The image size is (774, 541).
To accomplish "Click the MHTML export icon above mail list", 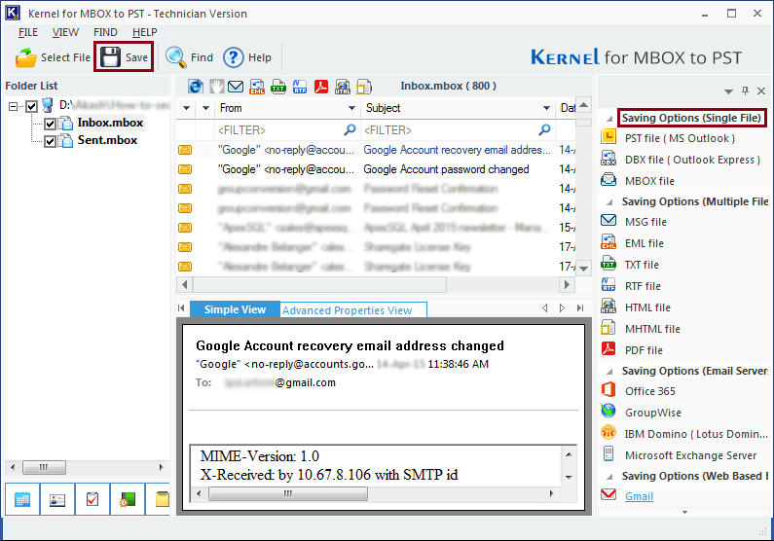I will click(364, 87).
